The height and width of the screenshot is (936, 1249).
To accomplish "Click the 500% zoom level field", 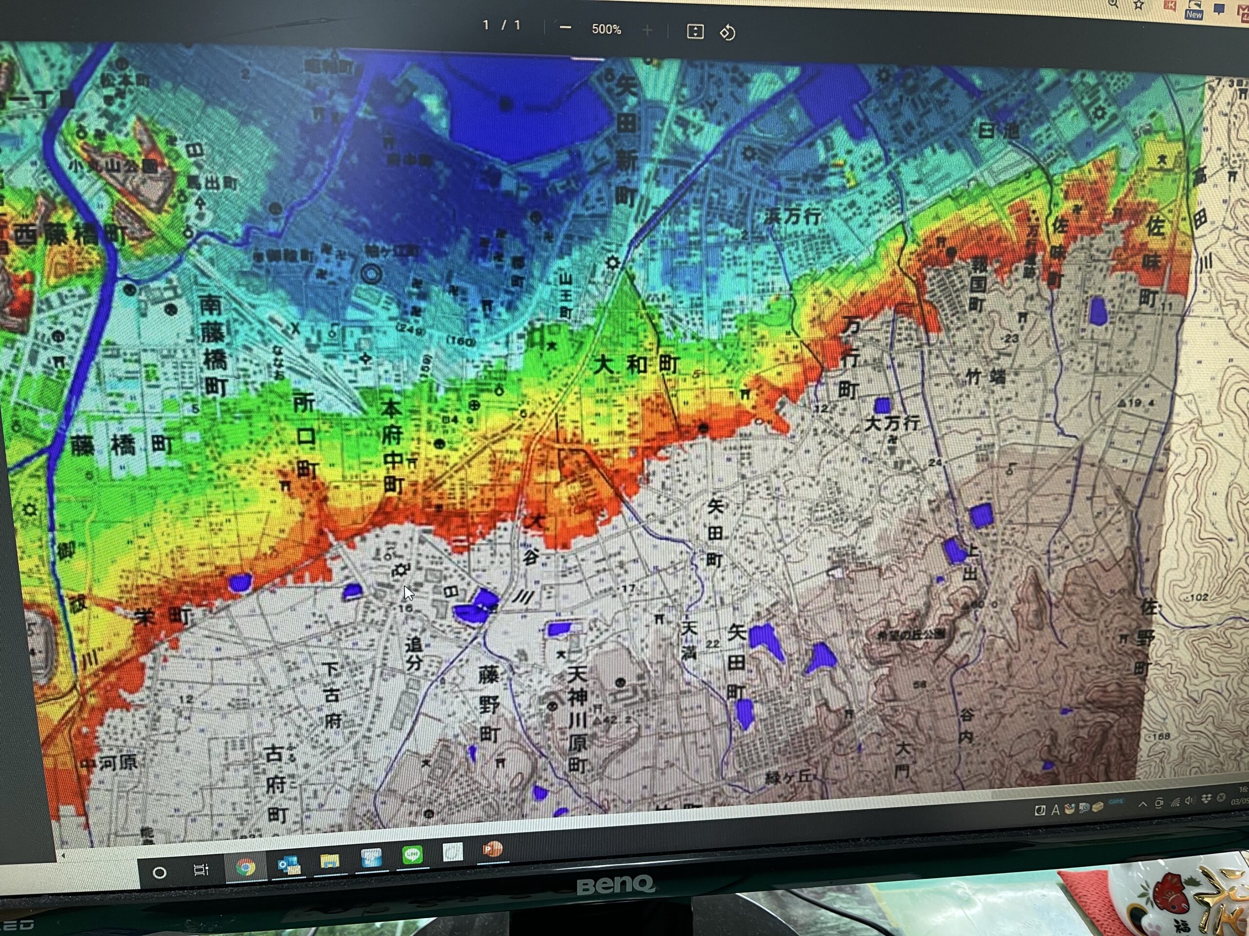I will point(606,29).
